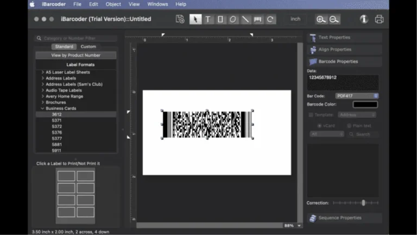Collapse the Business Cards category
417x235 pixels.
click(x=42, y=108)
